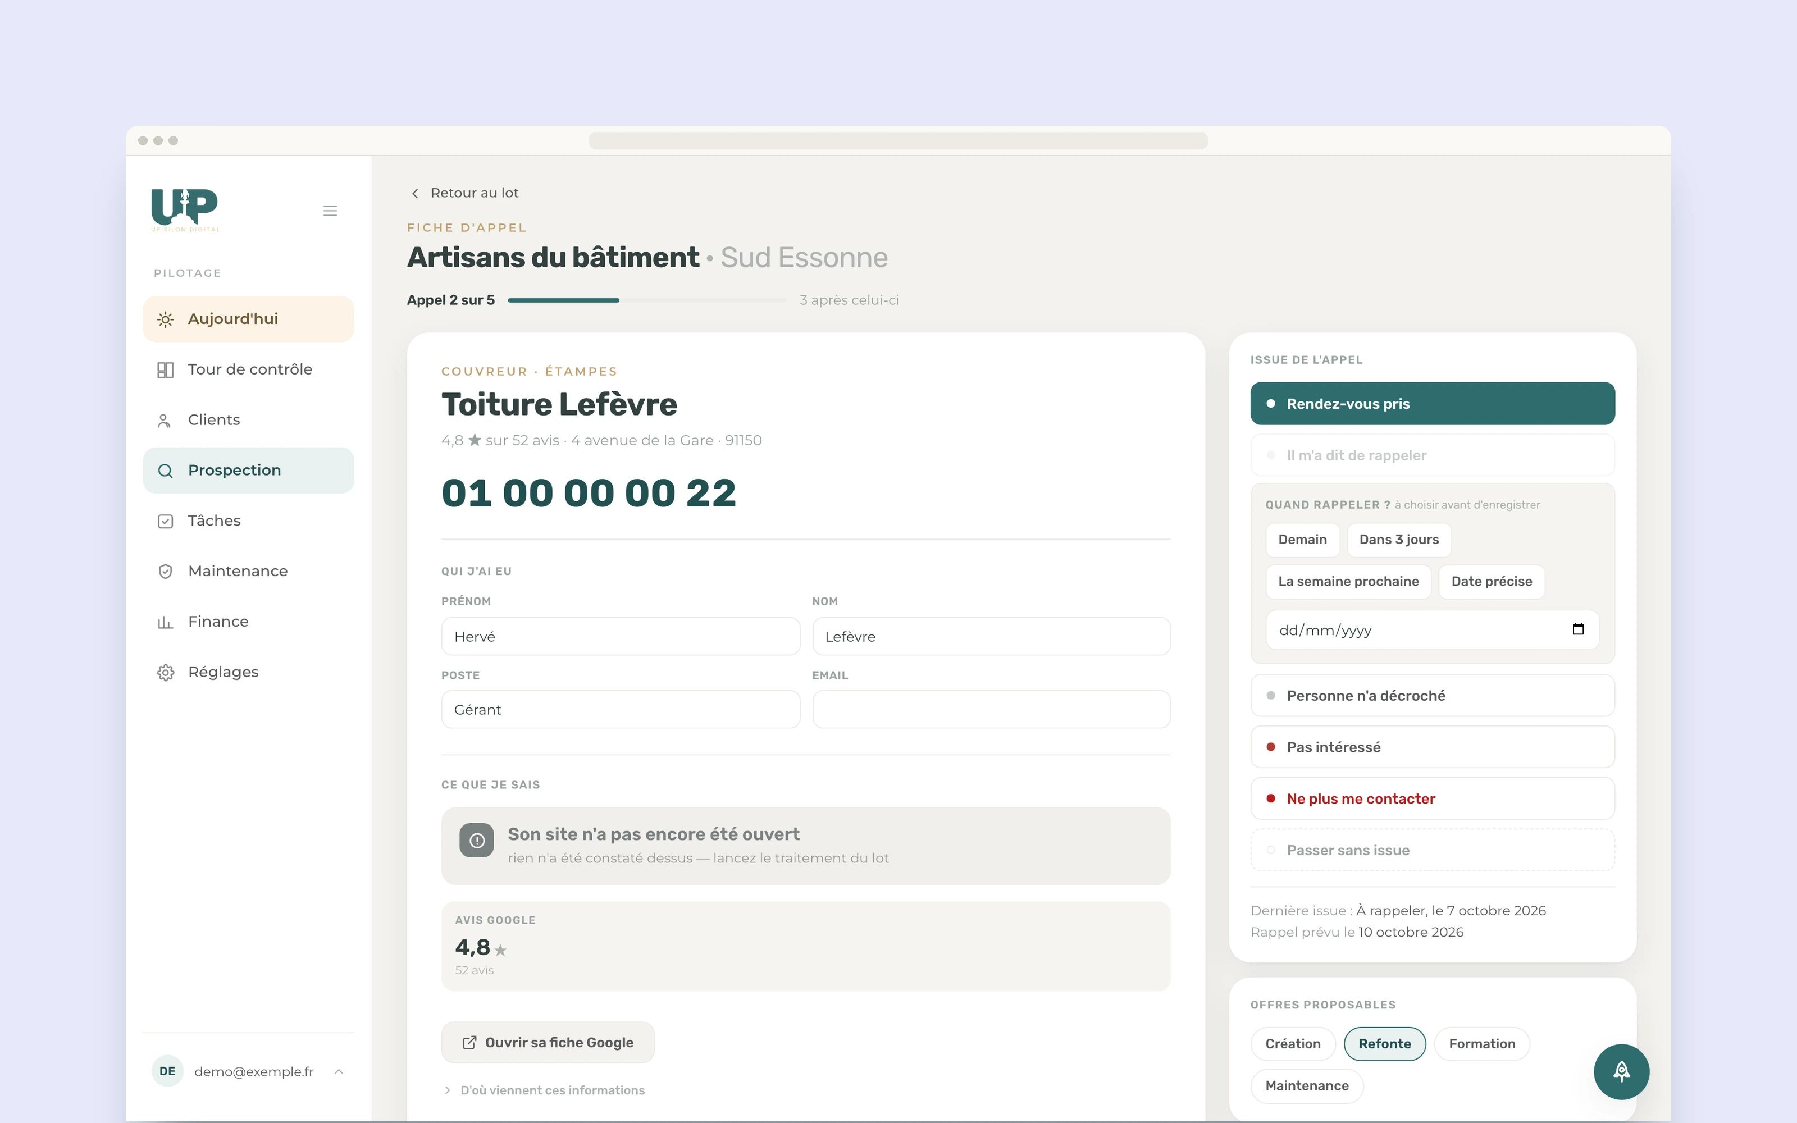Click the sun icon beside Aujourd'hui
The width and height of the screenshot is (1797, 1123).
(x=166, y=319)
